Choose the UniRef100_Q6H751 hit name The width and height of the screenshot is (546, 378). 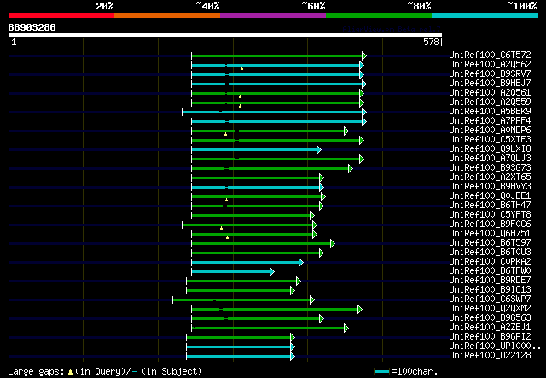490,234
